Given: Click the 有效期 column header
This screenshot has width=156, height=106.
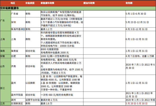Looking at the screenshot, I should tap(129, 3).
